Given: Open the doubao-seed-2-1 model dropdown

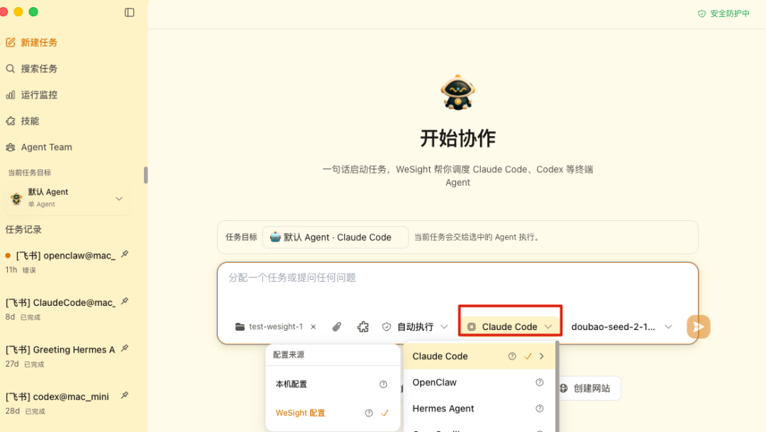Looking at the screenshot, I should [x=621, y=326].
